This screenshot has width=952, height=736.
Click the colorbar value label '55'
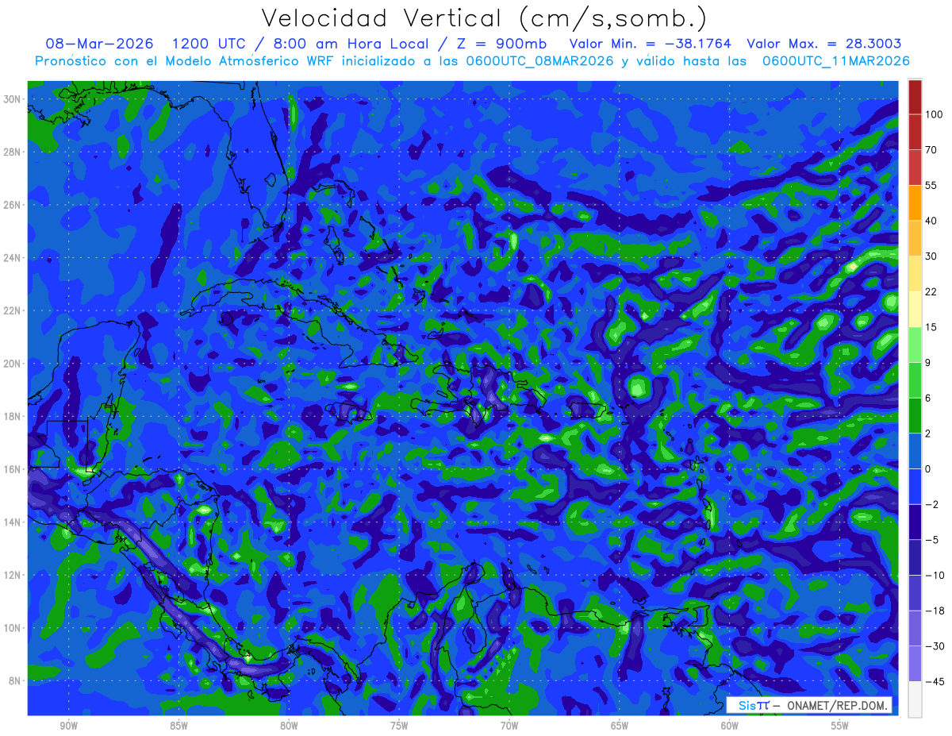click(x=931, y=185)
